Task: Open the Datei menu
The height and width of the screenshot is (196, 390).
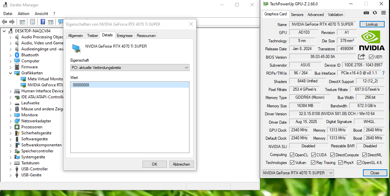Action: click(x=8, y=14)
